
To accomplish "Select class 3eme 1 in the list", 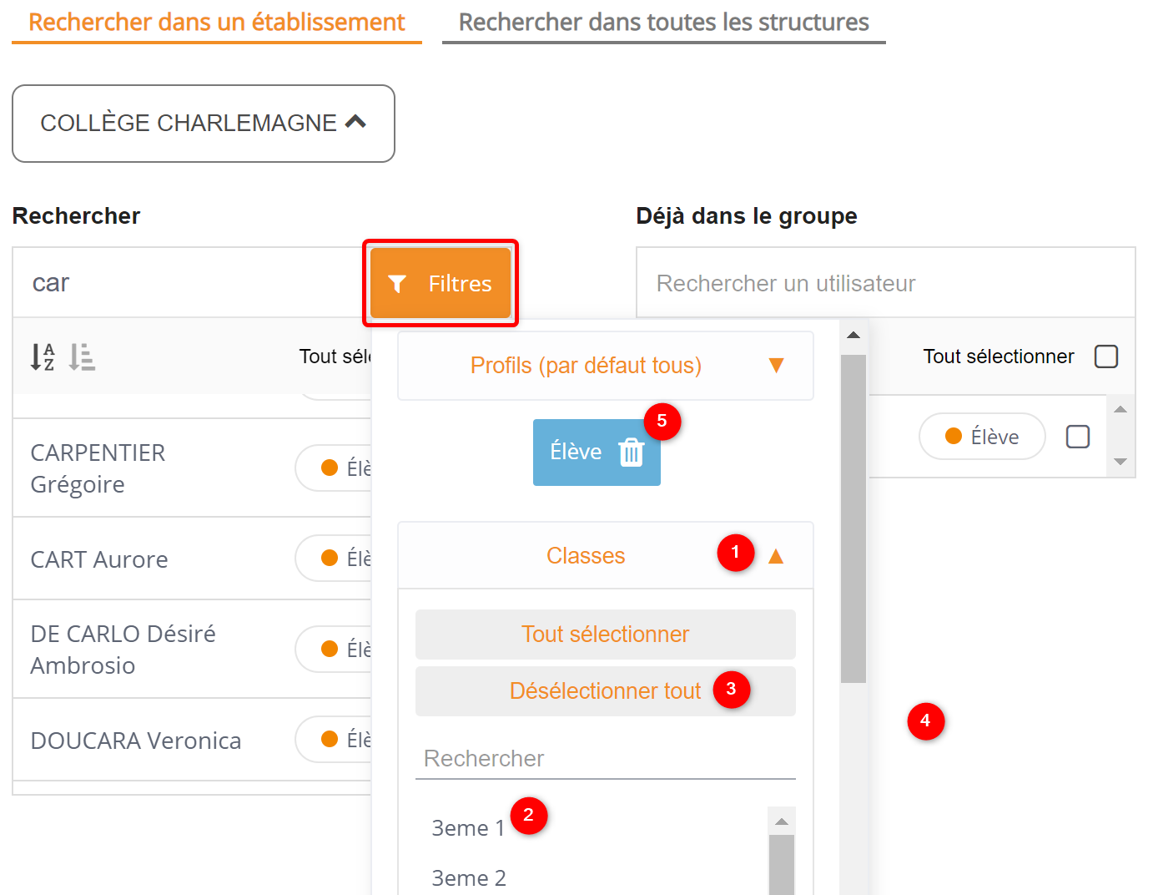I will coord(468,828).
